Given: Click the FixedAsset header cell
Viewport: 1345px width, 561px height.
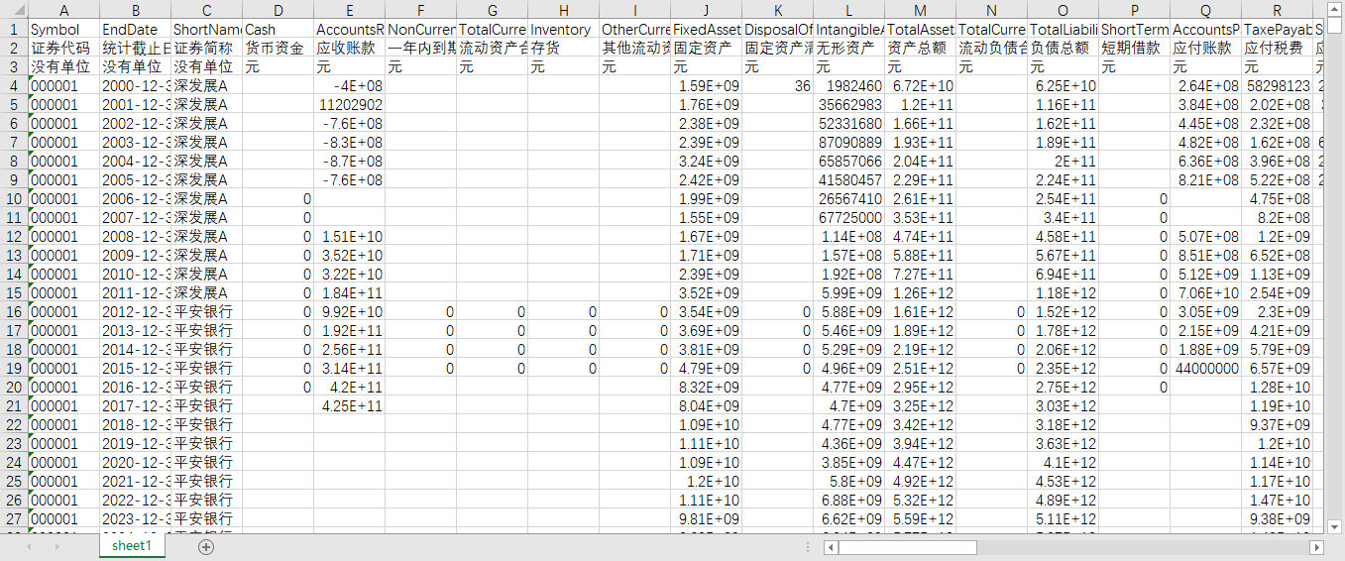Looking at the screenshot, I should 706,30.
